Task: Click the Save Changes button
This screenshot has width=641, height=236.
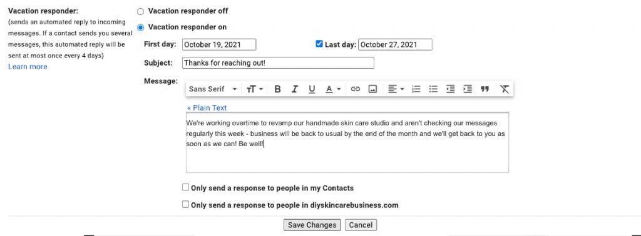Action: [x=312, y=225]
